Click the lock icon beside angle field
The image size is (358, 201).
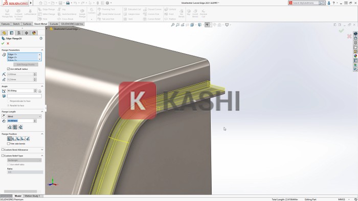pyautogui.click(x=40, y=91)
